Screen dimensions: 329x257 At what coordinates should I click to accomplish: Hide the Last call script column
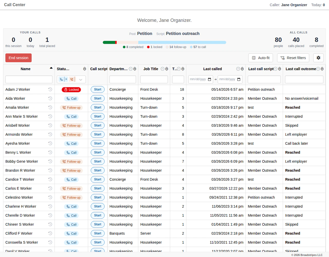click(x=276, y=69)
